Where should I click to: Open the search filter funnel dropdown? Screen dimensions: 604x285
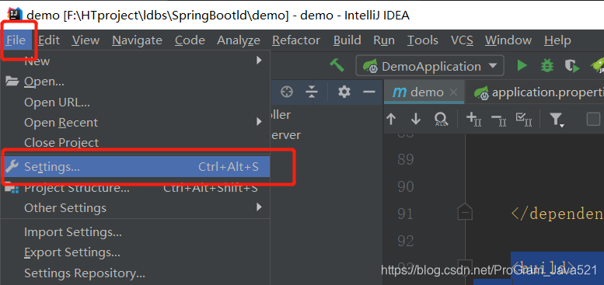point(557,120)
